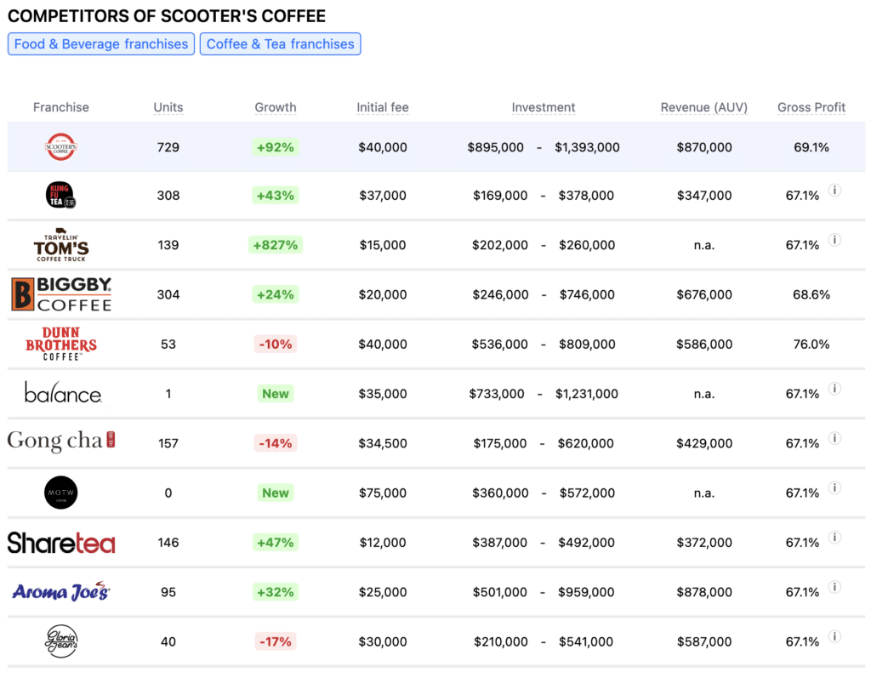Image resolution: width=871 pixels, height=678 pixels.
Task: Show gross profit info for Travelin' Tom's row
Action: [834, 240]
